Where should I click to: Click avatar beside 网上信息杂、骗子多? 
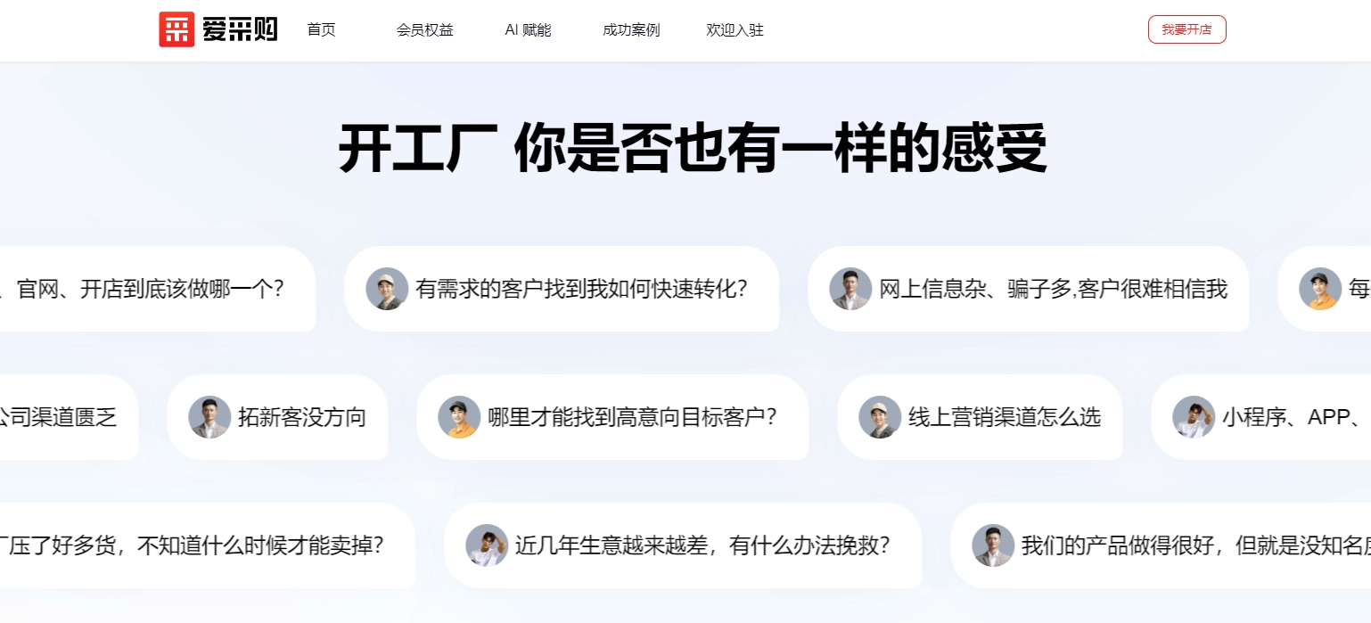pos(850,289)
